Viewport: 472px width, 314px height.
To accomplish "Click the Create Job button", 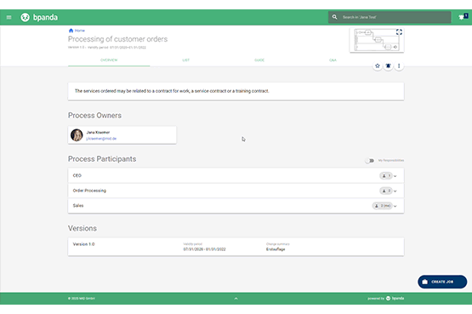I will click(x=442, y=282).
